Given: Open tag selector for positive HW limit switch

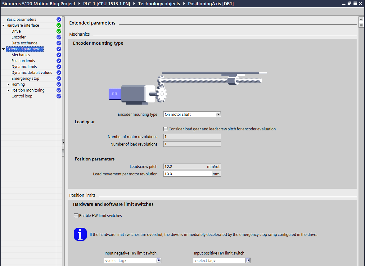Looking at the screenshot, I should tap(248, 260).
